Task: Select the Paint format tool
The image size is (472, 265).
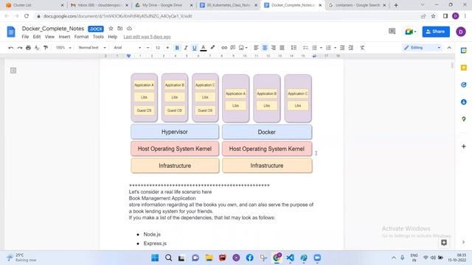Action: 46,48
